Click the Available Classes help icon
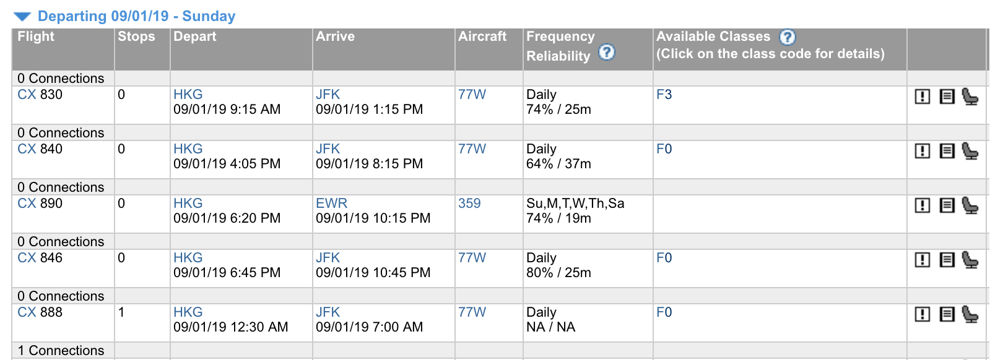 click(x=787, y=37)
